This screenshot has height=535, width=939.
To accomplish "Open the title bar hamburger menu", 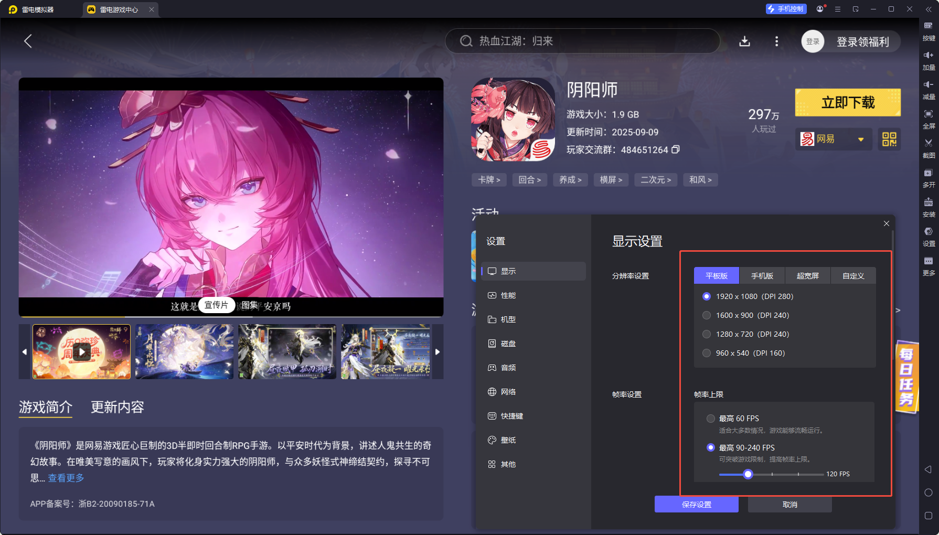I will (x=838, y=9).
